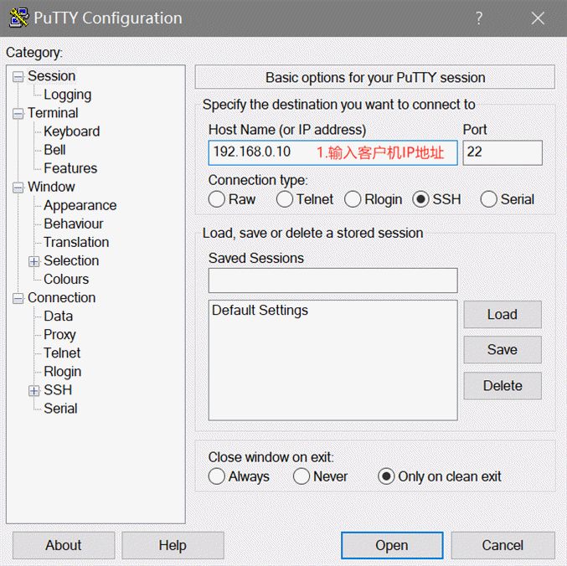Open the Window category
The width and height of the screenshot is (567, 566).
coord(51,187)
